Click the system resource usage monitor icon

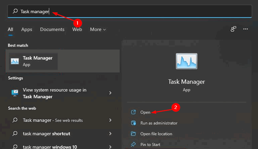[x=15, y=93]
